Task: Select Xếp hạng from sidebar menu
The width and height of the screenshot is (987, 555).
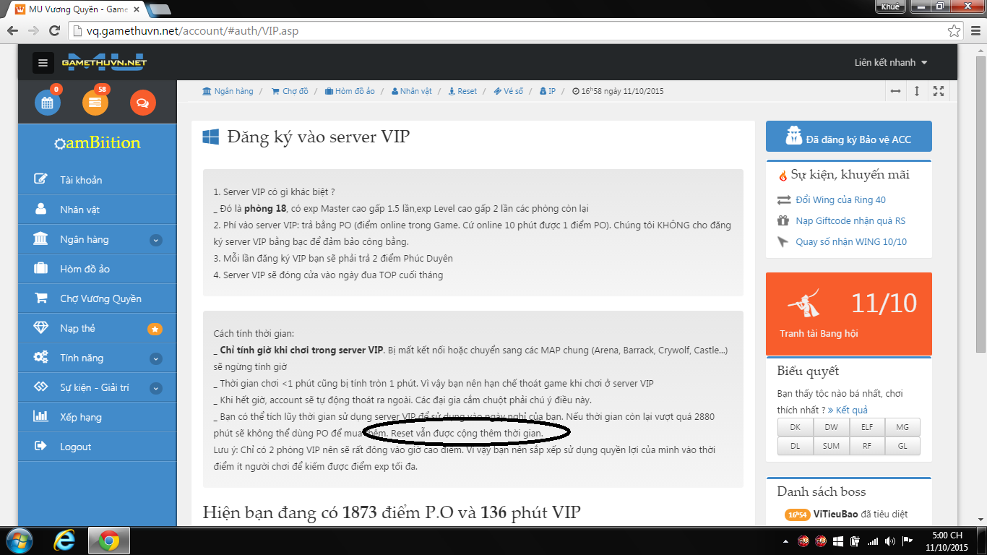Action: [x=80, y=417]
